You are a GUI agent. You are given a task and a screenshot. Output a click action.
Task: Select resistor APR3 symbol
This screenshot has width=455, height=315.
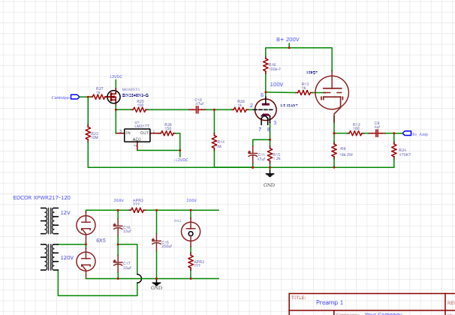coord(137,210)
